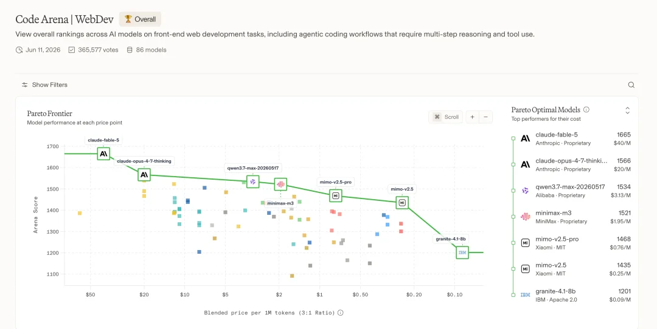Toggle the Scroll zoom mode button
The image size is (657, 329).
click(446, 117)
